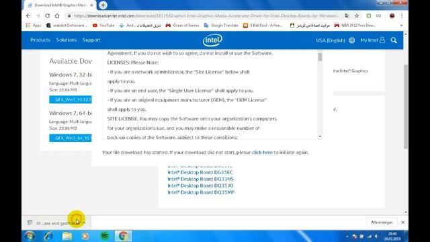Screen dimensions: 430x242
Task: Open the Windows Start menu orb
Action: pyautogui.click(x=30, y=236)
